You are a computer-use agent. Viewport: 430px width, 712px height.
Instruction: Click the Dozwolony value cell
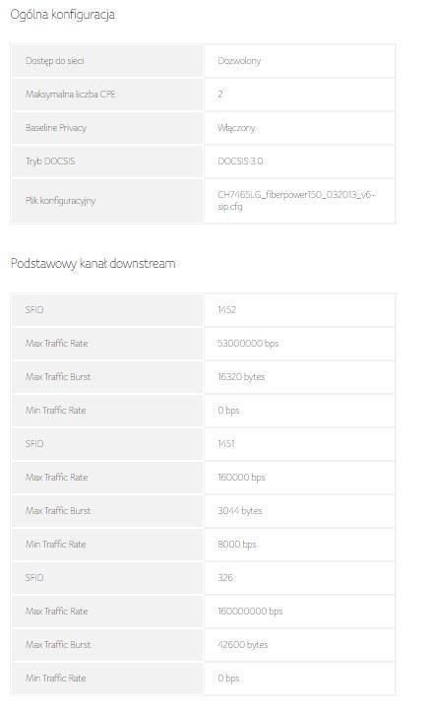pos(299,61)
